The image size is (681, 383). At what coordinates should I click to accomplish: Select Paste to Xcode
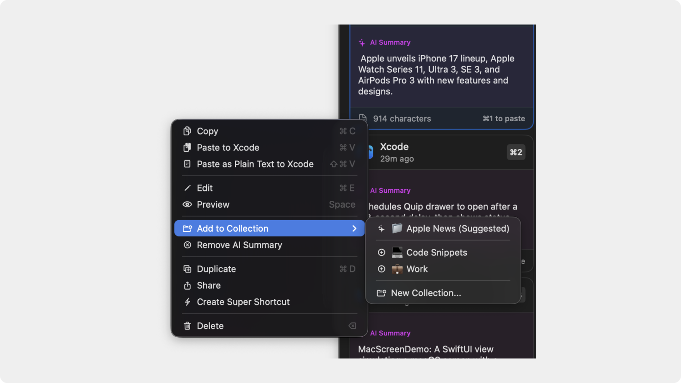click(x=269, y=148)
